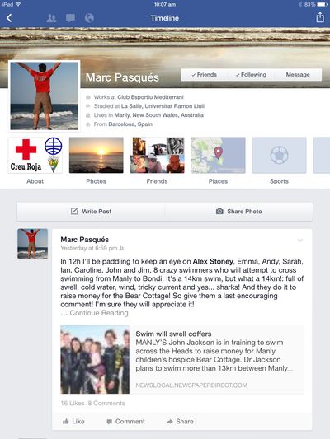Like the post with thumbs-up icon

73,422
